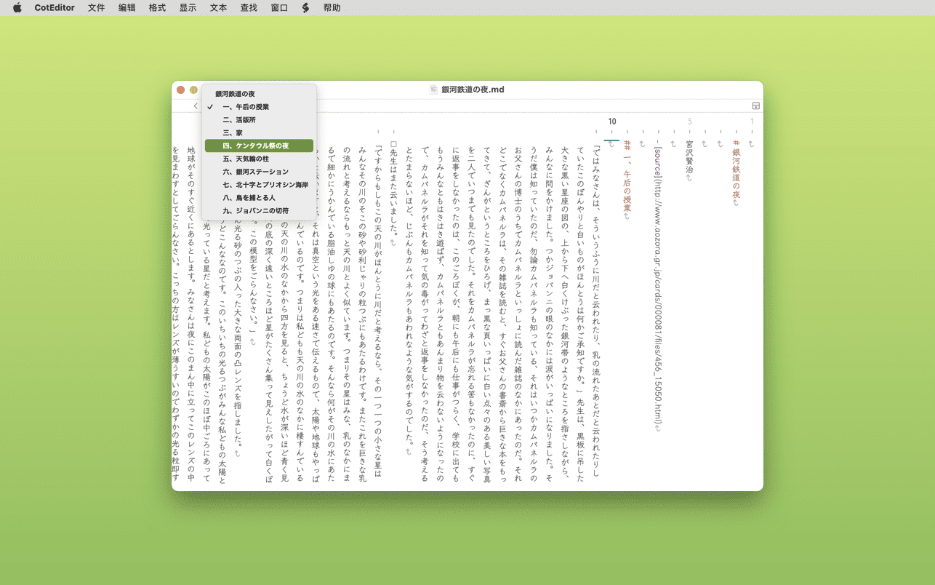Click the source URL text in editor
The width and height of the screenshot is (935, 585).
(658, 291)
